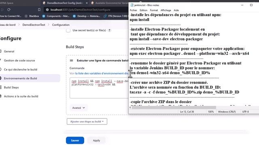Screen dimensions: 259x145
Task: Click the site info icon before localhost
Action: (47, 10)
